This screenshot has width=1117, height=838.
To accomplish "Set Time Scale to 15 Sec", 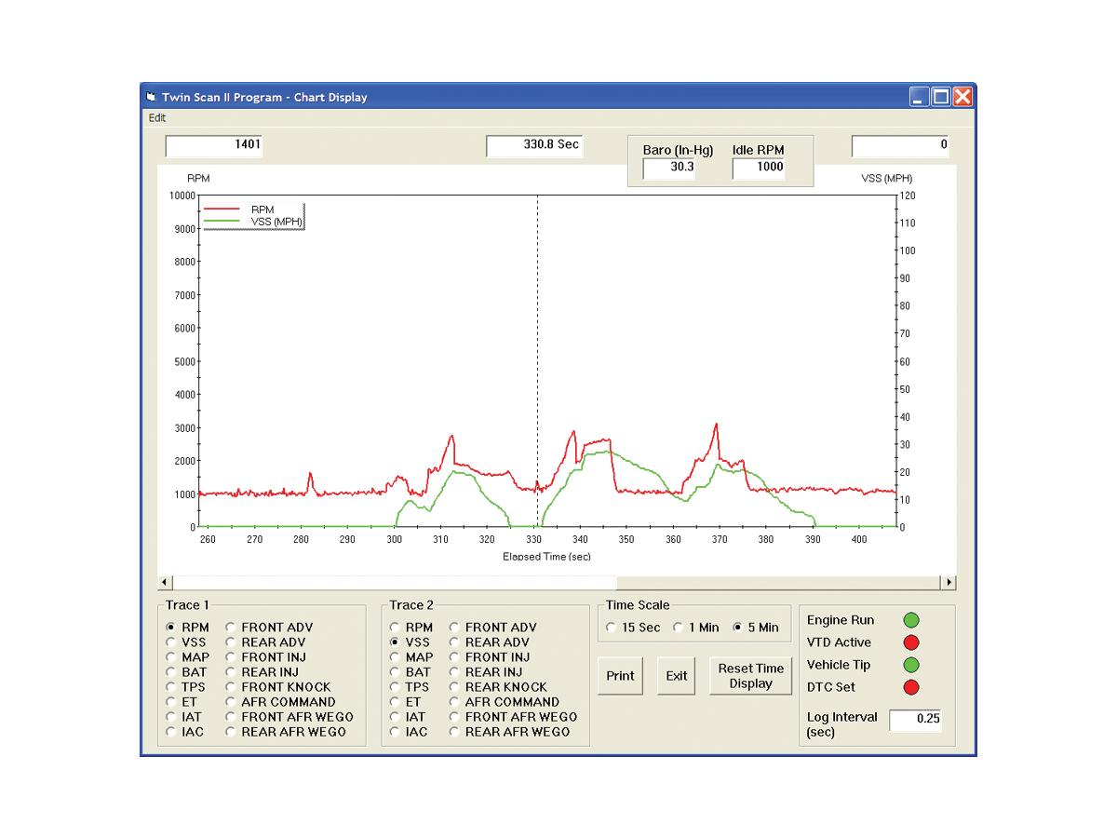I will [611, 628].
